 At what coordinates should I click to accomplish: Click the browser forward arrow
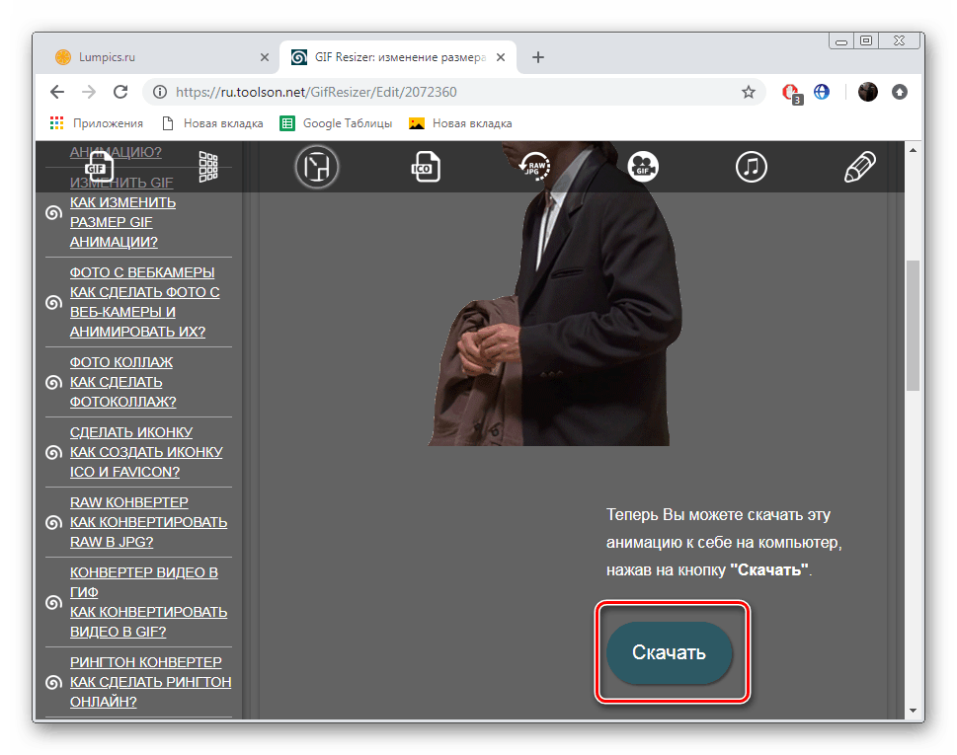pyautogui.click(x=89, y=92)
